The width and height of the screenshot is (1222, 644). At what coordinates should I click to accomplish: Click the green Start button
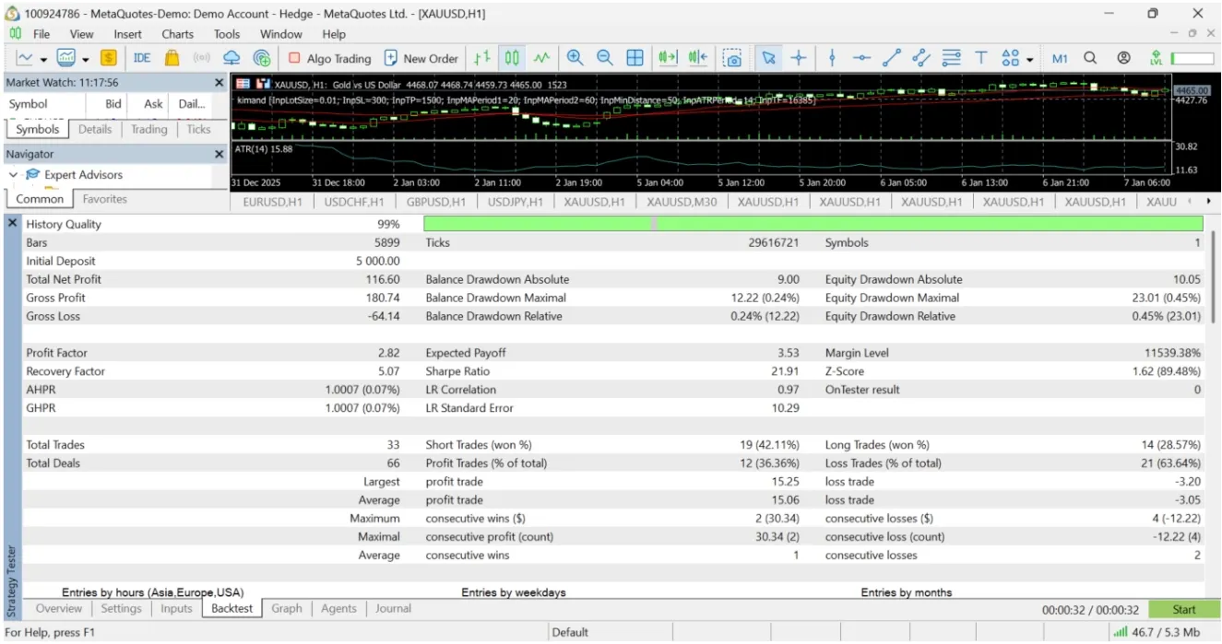[x=1184, y=610]
